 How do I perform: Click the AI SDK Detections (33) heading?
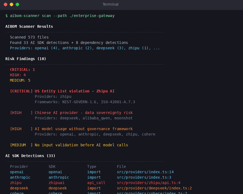30,156
